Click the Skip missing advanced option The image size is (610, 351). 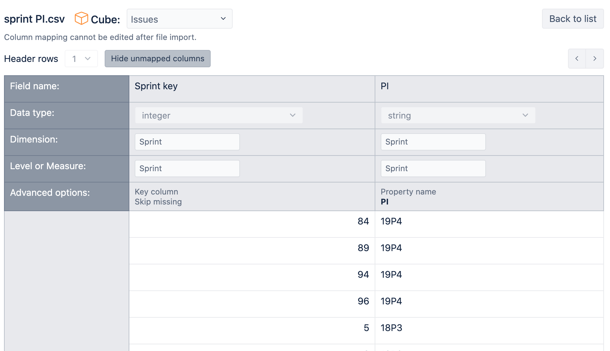(158, 202)
